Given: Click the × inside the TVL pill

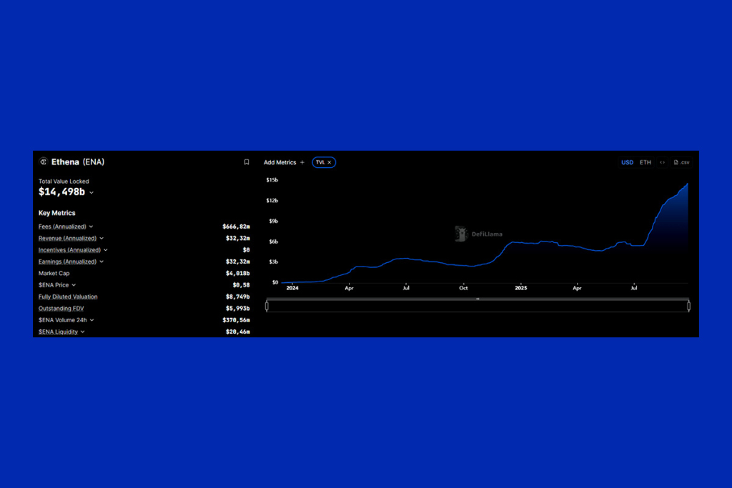Looking at the screenshot, I should (331, 162).
